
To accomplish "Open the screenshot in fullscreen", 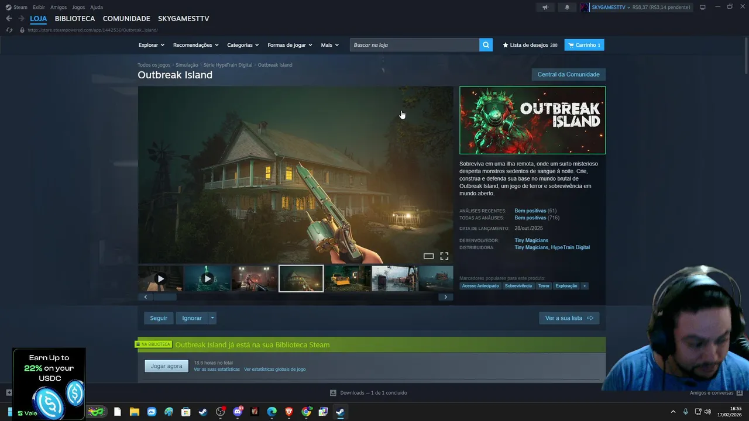I will coord(444,256).
